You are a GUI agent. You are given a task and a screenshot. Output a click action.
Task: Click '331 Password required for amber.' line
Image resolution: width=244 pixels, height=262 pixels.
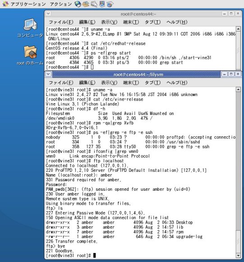coord(83,180)
